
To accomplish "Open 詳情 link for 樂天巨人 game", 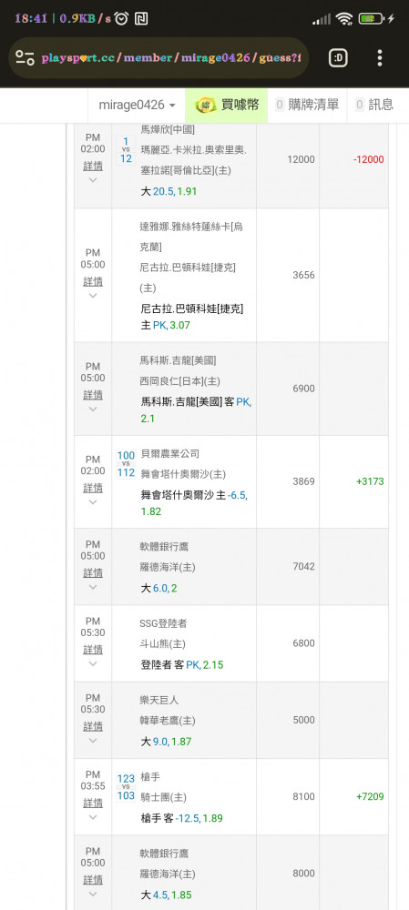I will 93,726.
